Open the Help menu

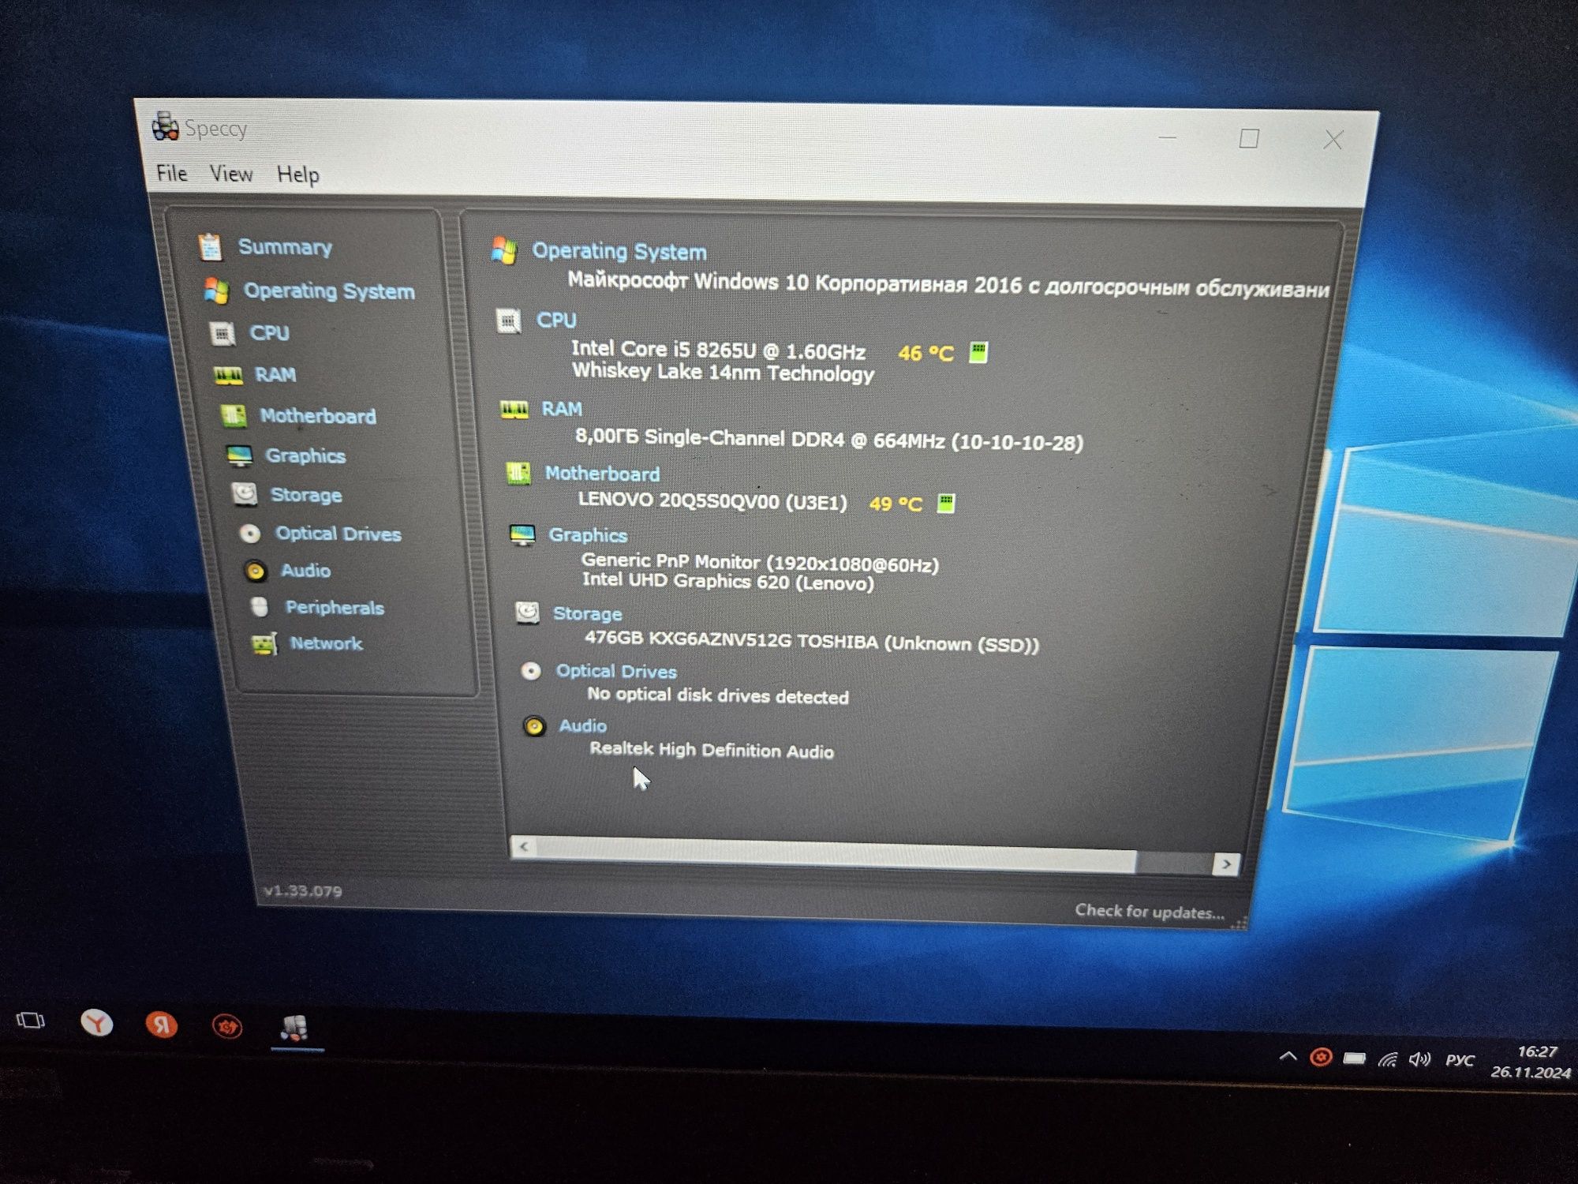point(297,174)
